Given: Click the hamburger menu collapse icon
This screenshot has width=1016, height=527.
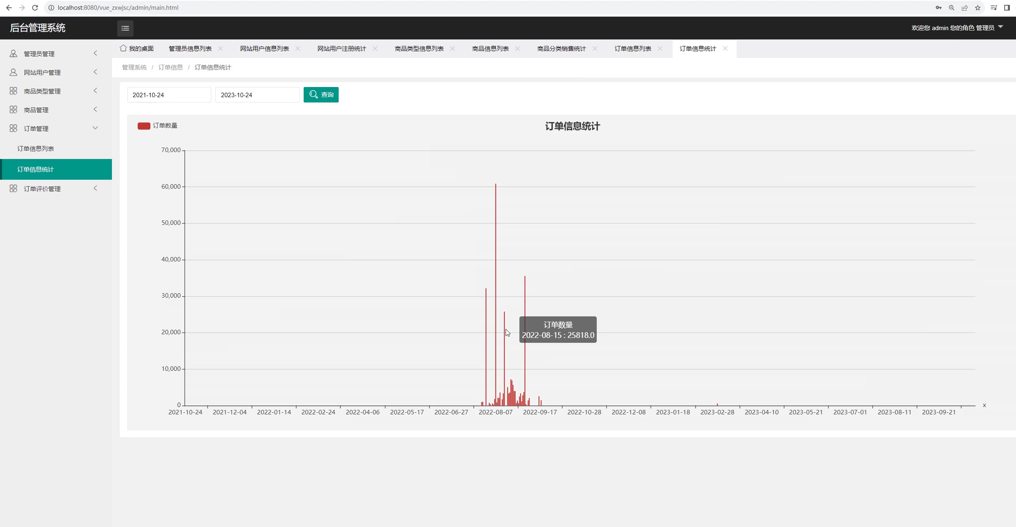Looking at the screenshot, I should 125,28.
